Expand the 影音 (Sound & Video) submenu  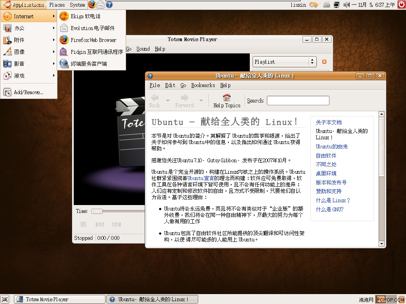pyautogui.click(x=29, y=64)
